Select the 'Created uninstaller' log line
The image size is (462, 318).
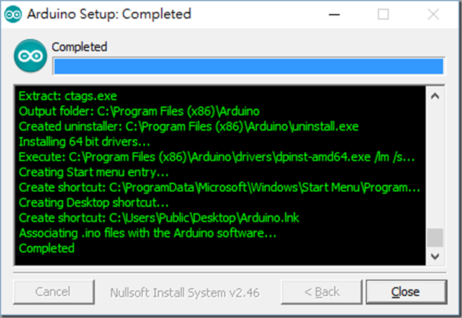(x=189, y=127)
